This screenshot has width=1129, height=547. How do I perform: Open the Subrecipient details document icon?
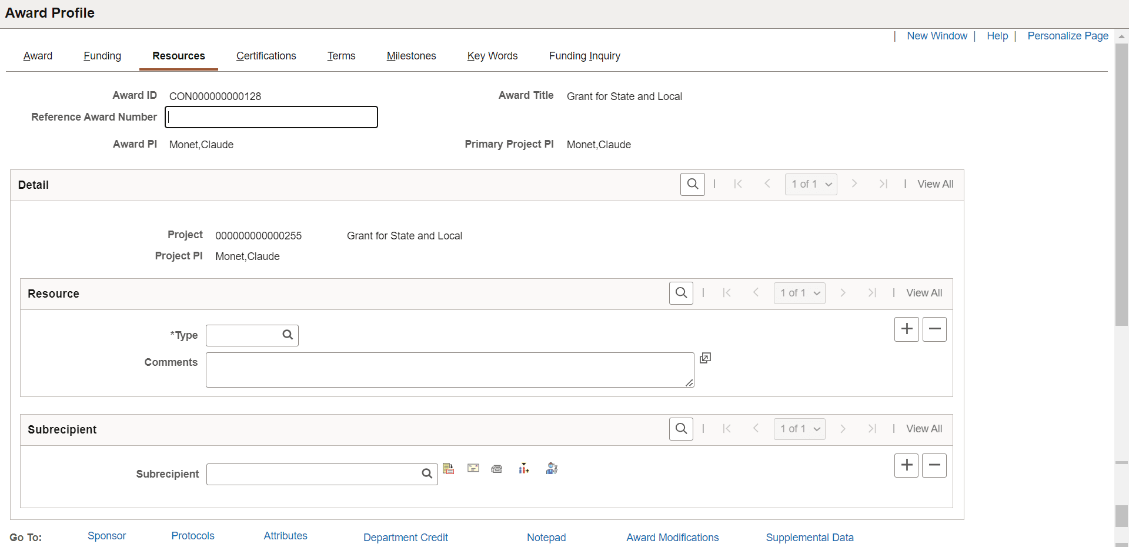pyautogui.click(x=449, y=469)
